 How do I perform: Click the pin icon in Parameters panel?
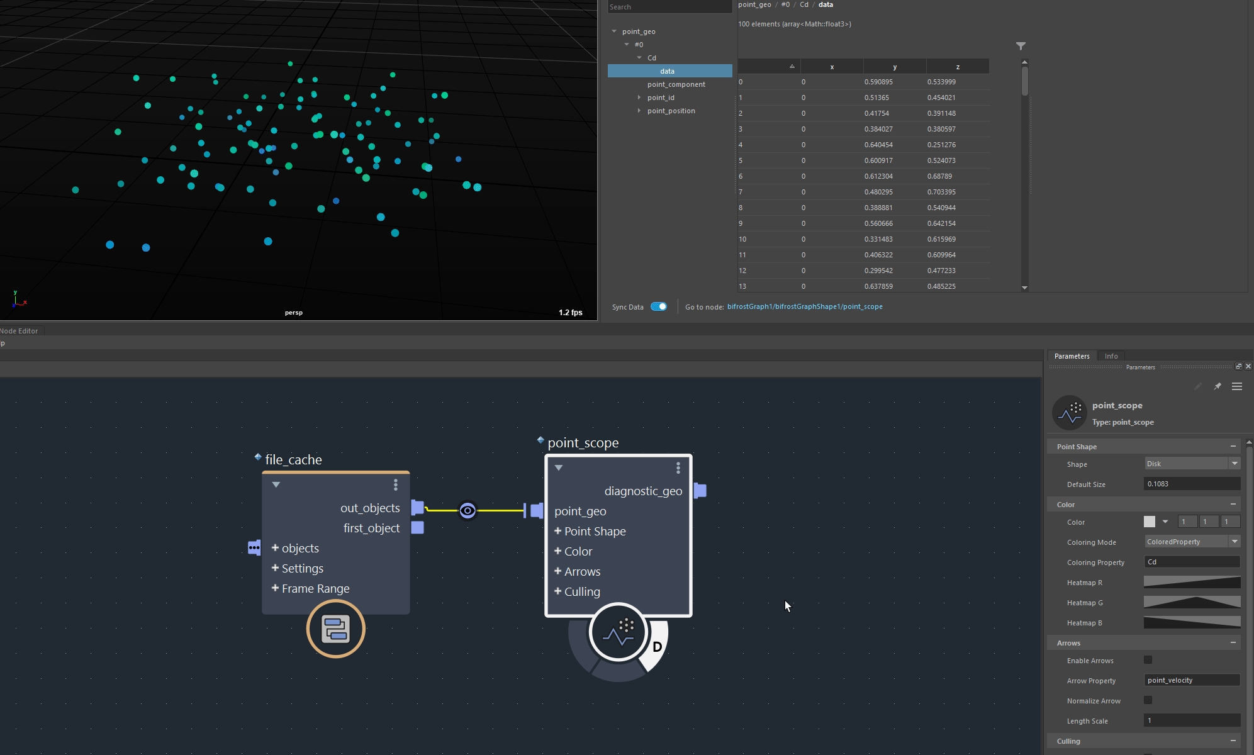(1218, 386)
